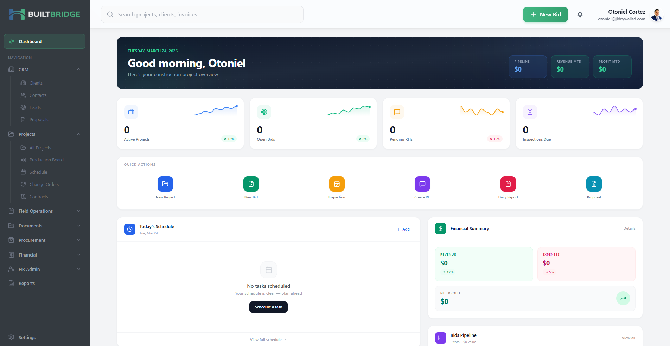The height and width of the screenshot is (346, 670).
Task: Click the notification bell icon
Action: [x=580, y=14]
